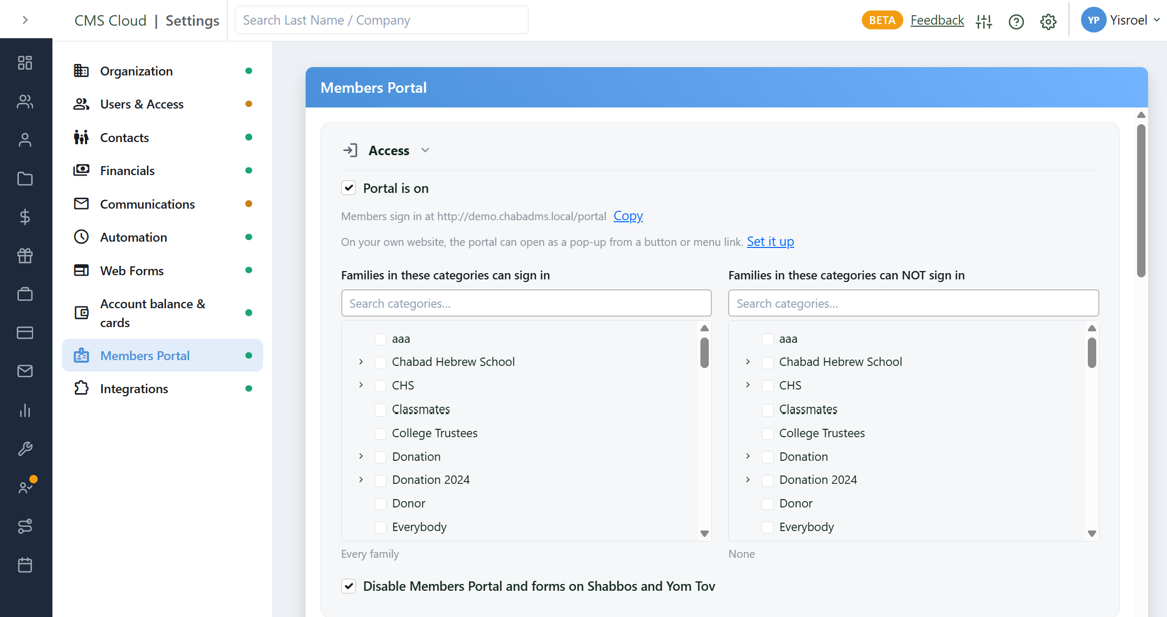Open the Feedback link in header
Viewport: 1167px width, 617px height.
tap(937, 20)
